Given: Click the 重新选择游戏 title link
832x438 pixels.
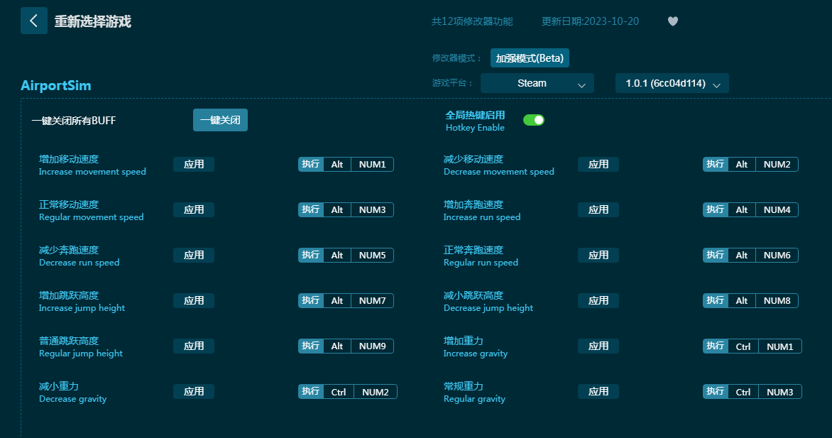Looking at the screenshot, I should (x=93, y=21).
